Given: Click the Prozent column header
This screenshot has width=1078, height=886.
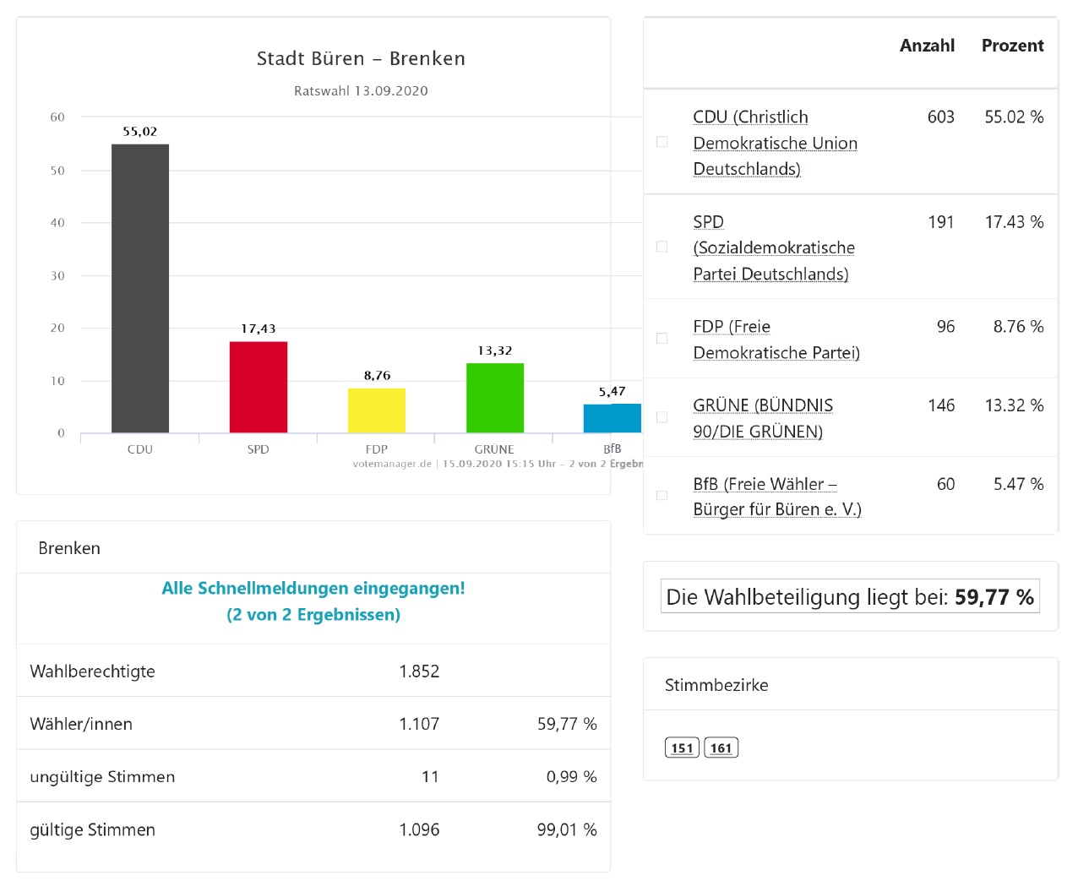Looking at the screenshot, I should (1012, 46).
